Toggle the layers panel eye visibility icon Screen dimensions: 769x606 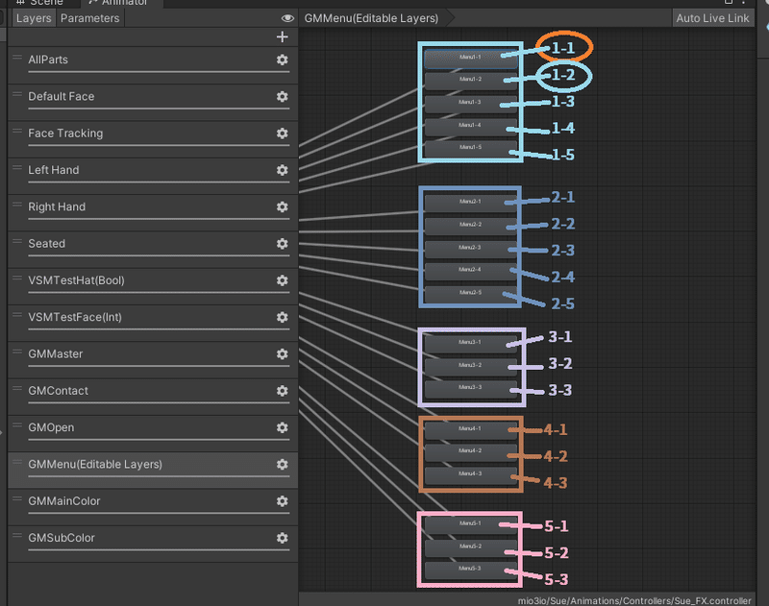(x=287, y=18)
